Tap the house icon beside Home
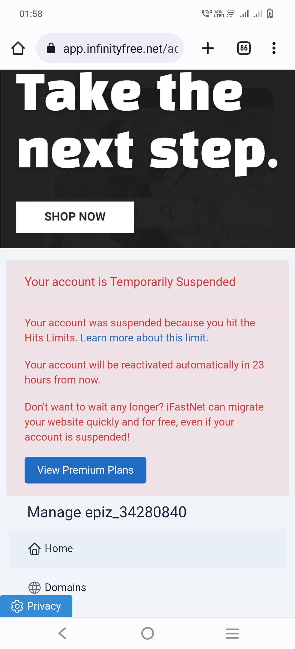The image size is (295, 649). tap(34, 548)
